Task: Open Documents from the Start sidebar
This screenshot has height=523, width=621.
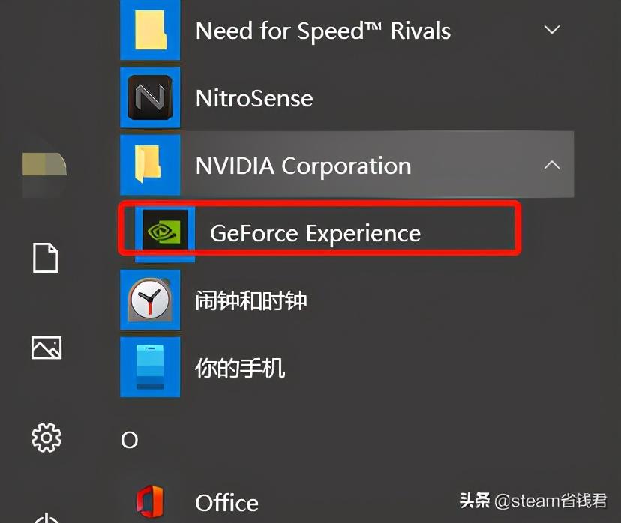Action: click(46, 258)
